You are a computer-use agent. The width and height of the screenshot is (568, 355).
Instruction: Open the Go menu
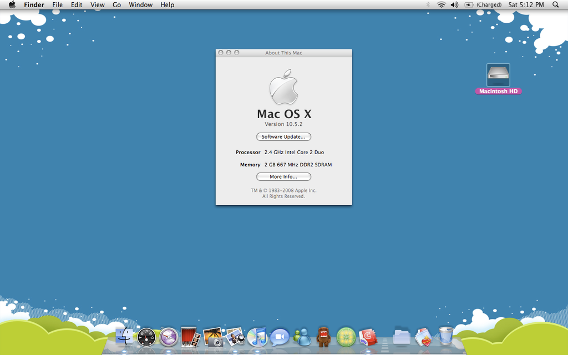[116, 4]
